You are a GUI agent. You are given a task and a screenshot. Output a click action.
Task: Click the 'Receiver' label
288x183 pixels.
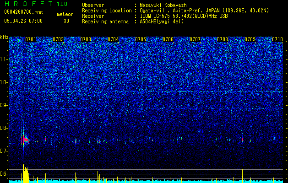[x=93, y=16]
